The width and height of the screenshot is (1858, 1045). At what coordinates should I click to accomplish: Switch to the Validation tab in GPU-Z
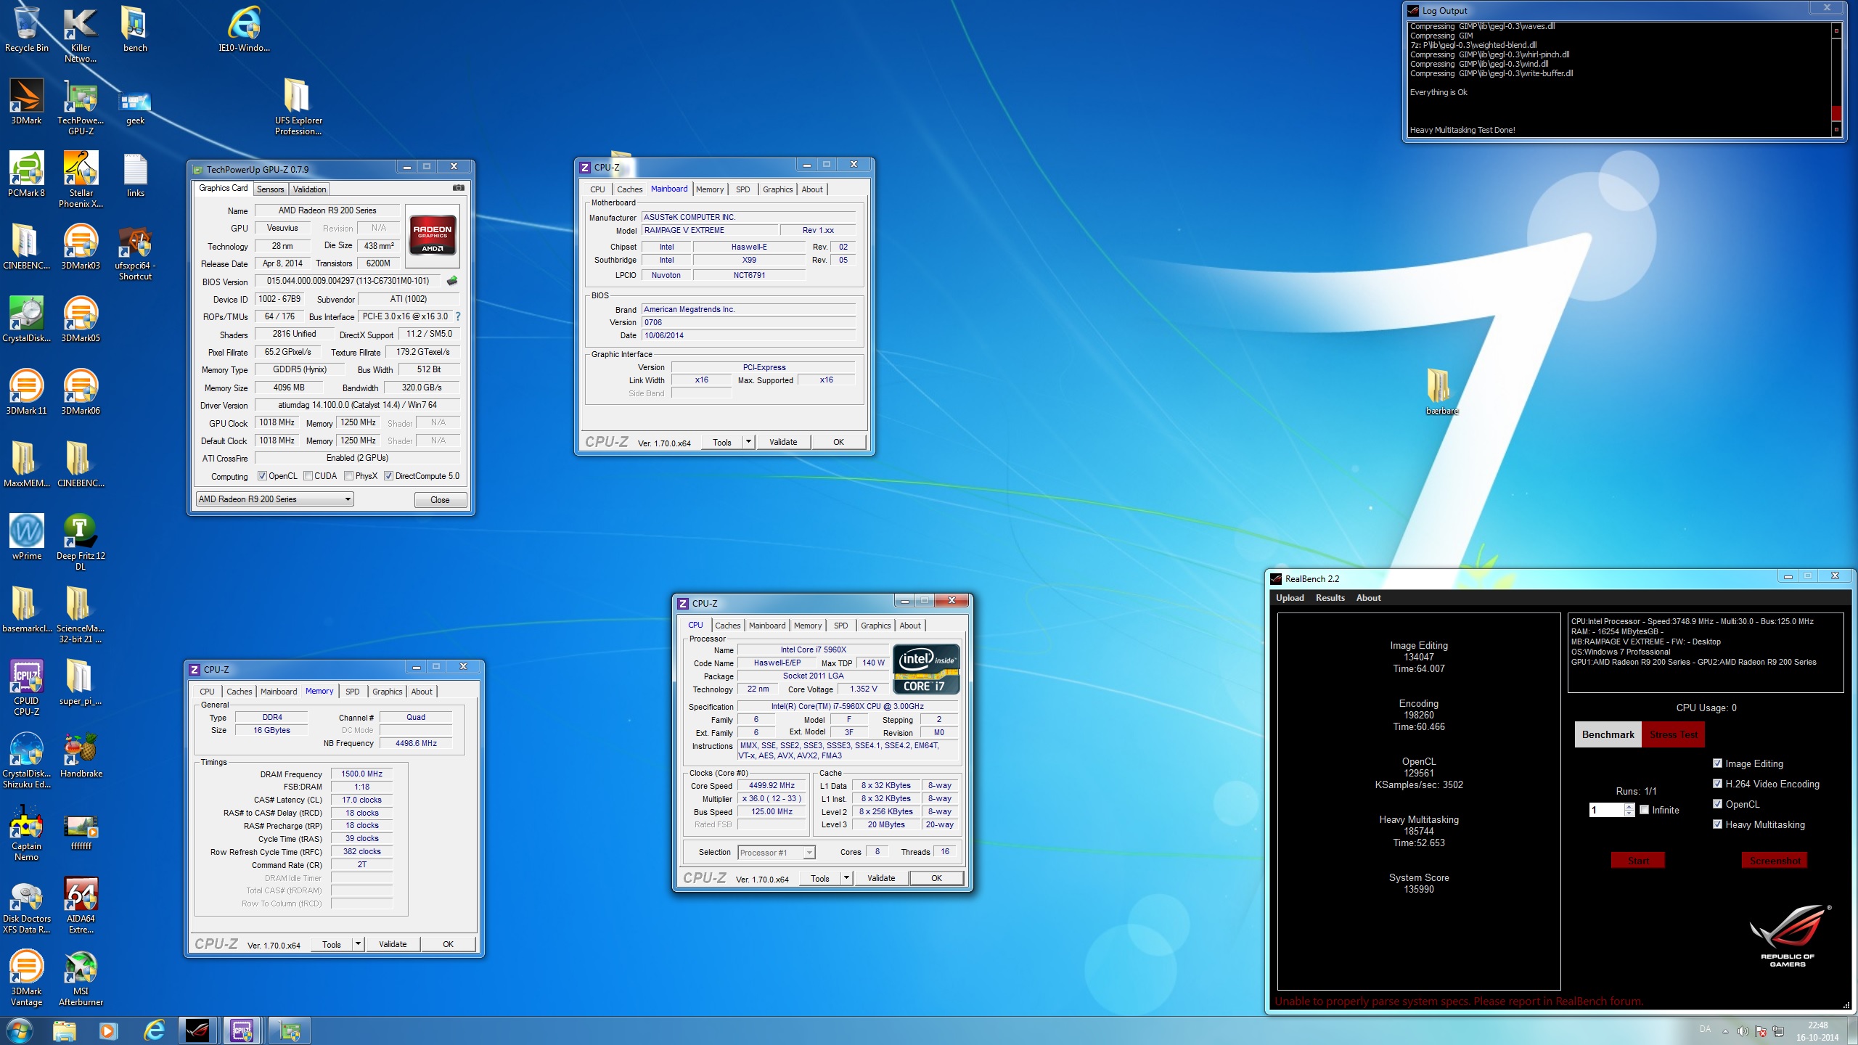coord(310,189)
